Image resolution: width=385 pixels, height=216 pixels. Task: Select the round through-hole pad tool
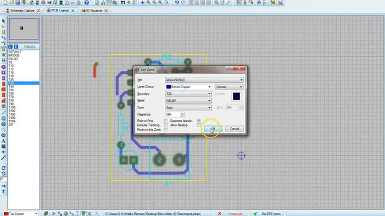tap(3, 67)
